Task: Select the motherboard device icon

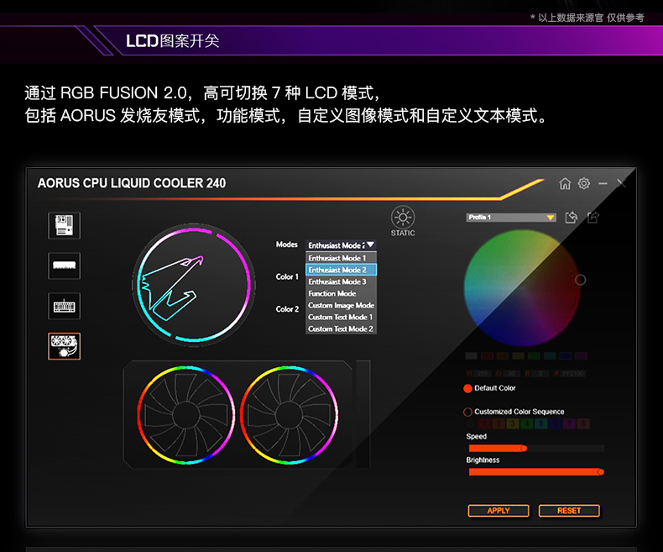Action: pyautogui.click(x=64, y=225)
